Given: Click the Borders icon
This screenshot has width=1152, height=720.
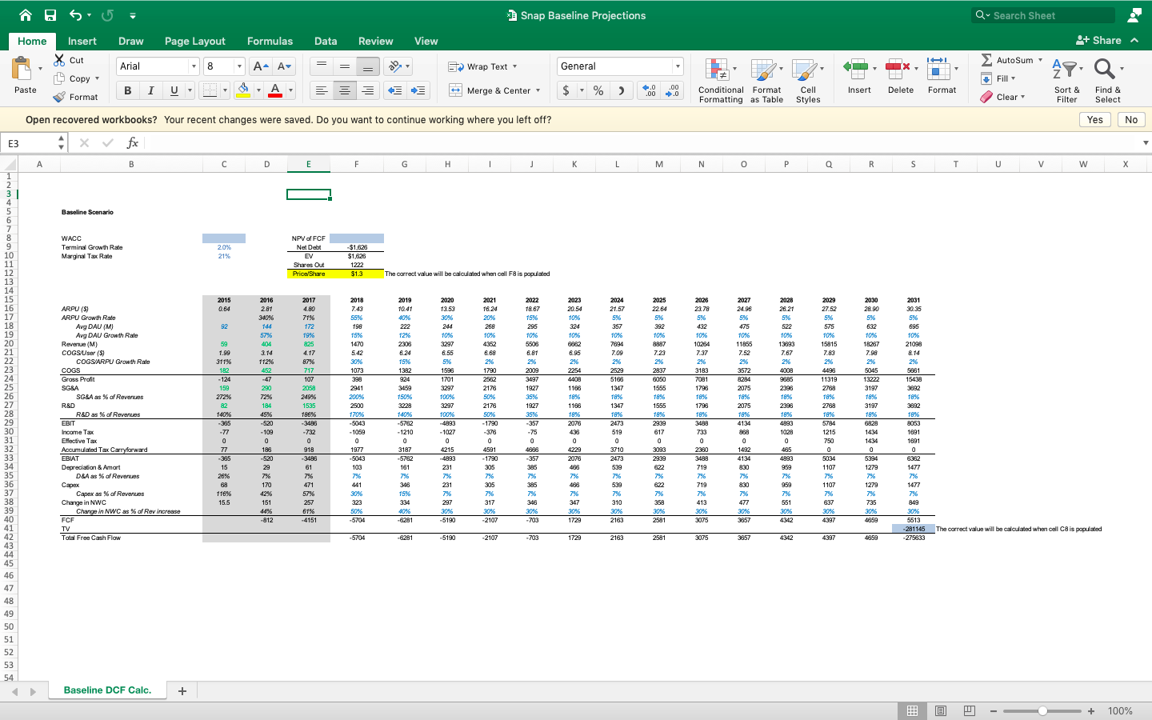Looking at the screenshot, I should (210, 90).
